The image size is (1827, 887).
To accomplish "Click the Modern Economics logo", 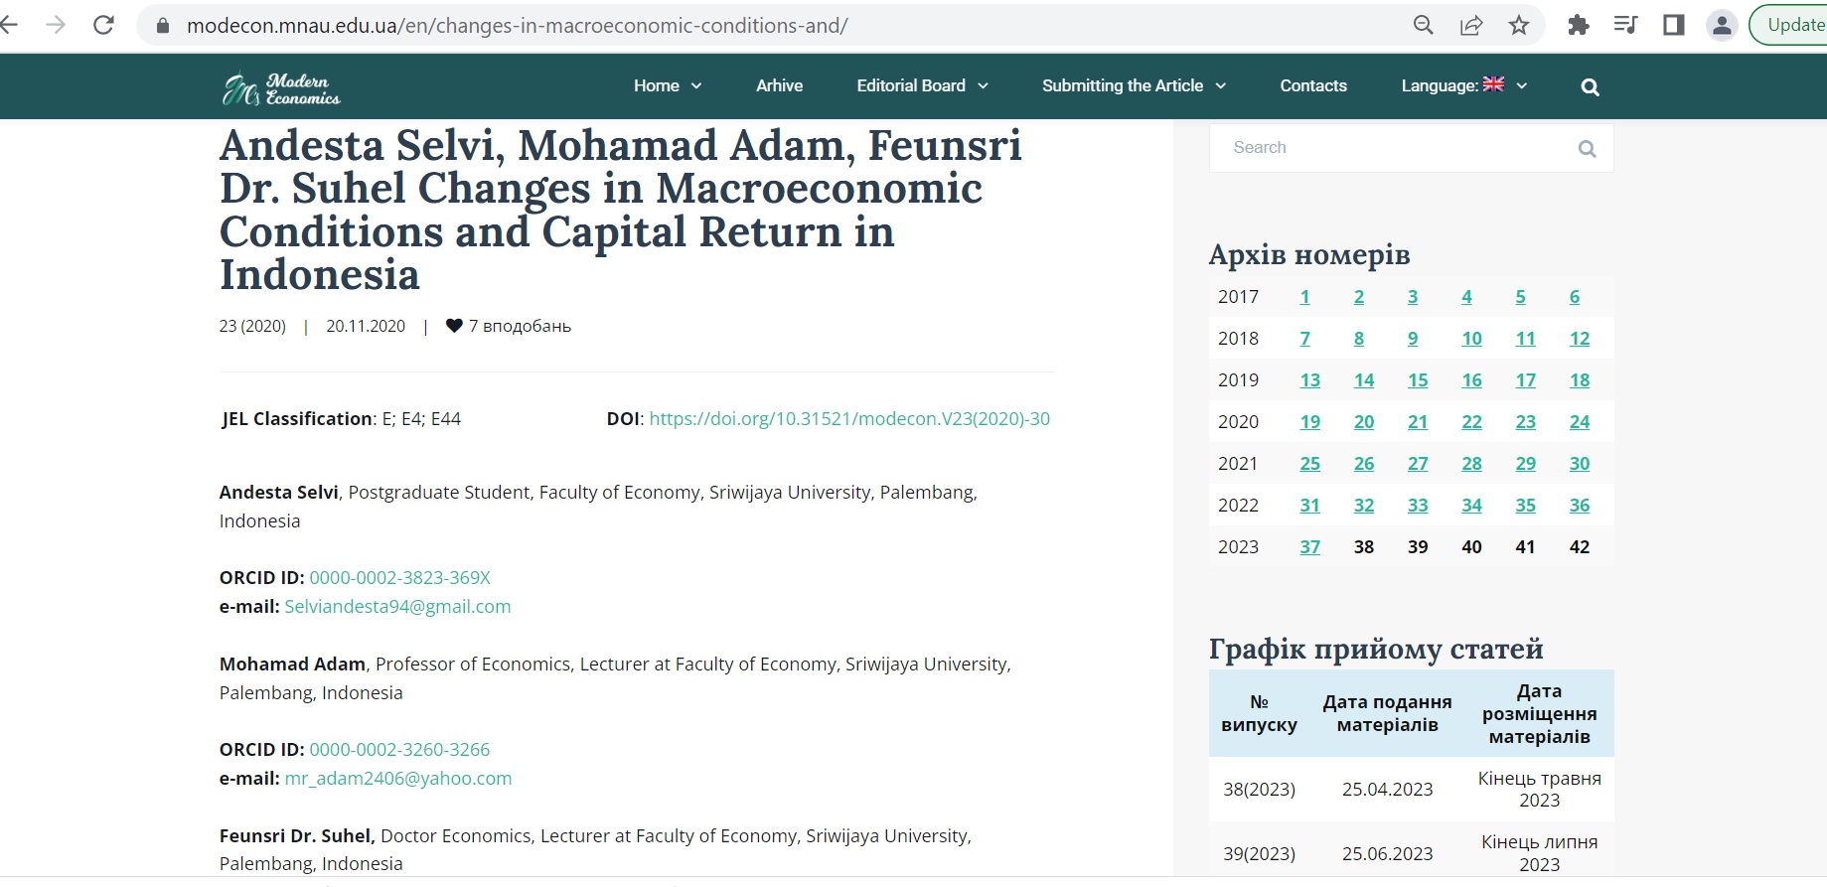I will (x=281, y=87).
